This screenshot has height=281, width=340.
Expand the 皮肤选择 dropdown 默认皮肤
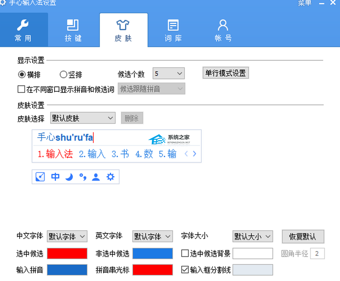(x=83, y=118)
